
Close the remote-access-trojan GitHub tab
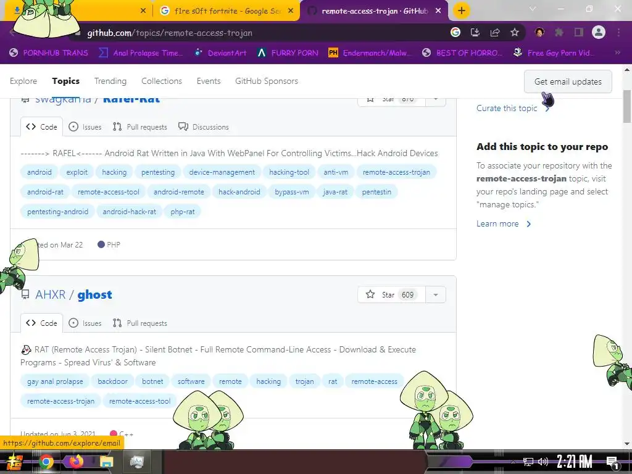pyautogui.click(x=438, y=11)
